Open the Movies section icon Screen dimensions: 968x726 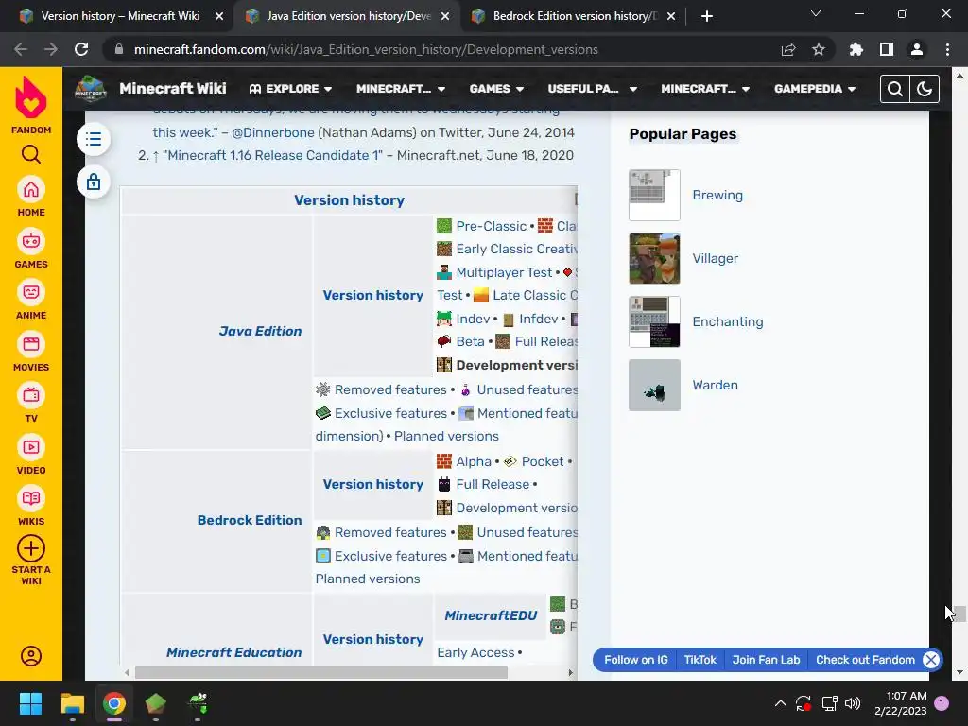point(31,344)
